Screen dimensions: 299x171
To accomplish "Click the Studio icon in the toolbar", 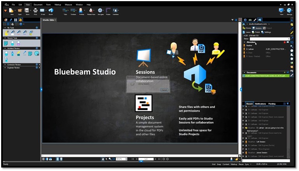I will point(51,11).
